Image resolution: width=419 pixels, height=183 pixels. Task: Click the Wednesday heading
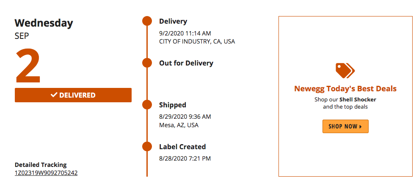(x=44, y=23)
